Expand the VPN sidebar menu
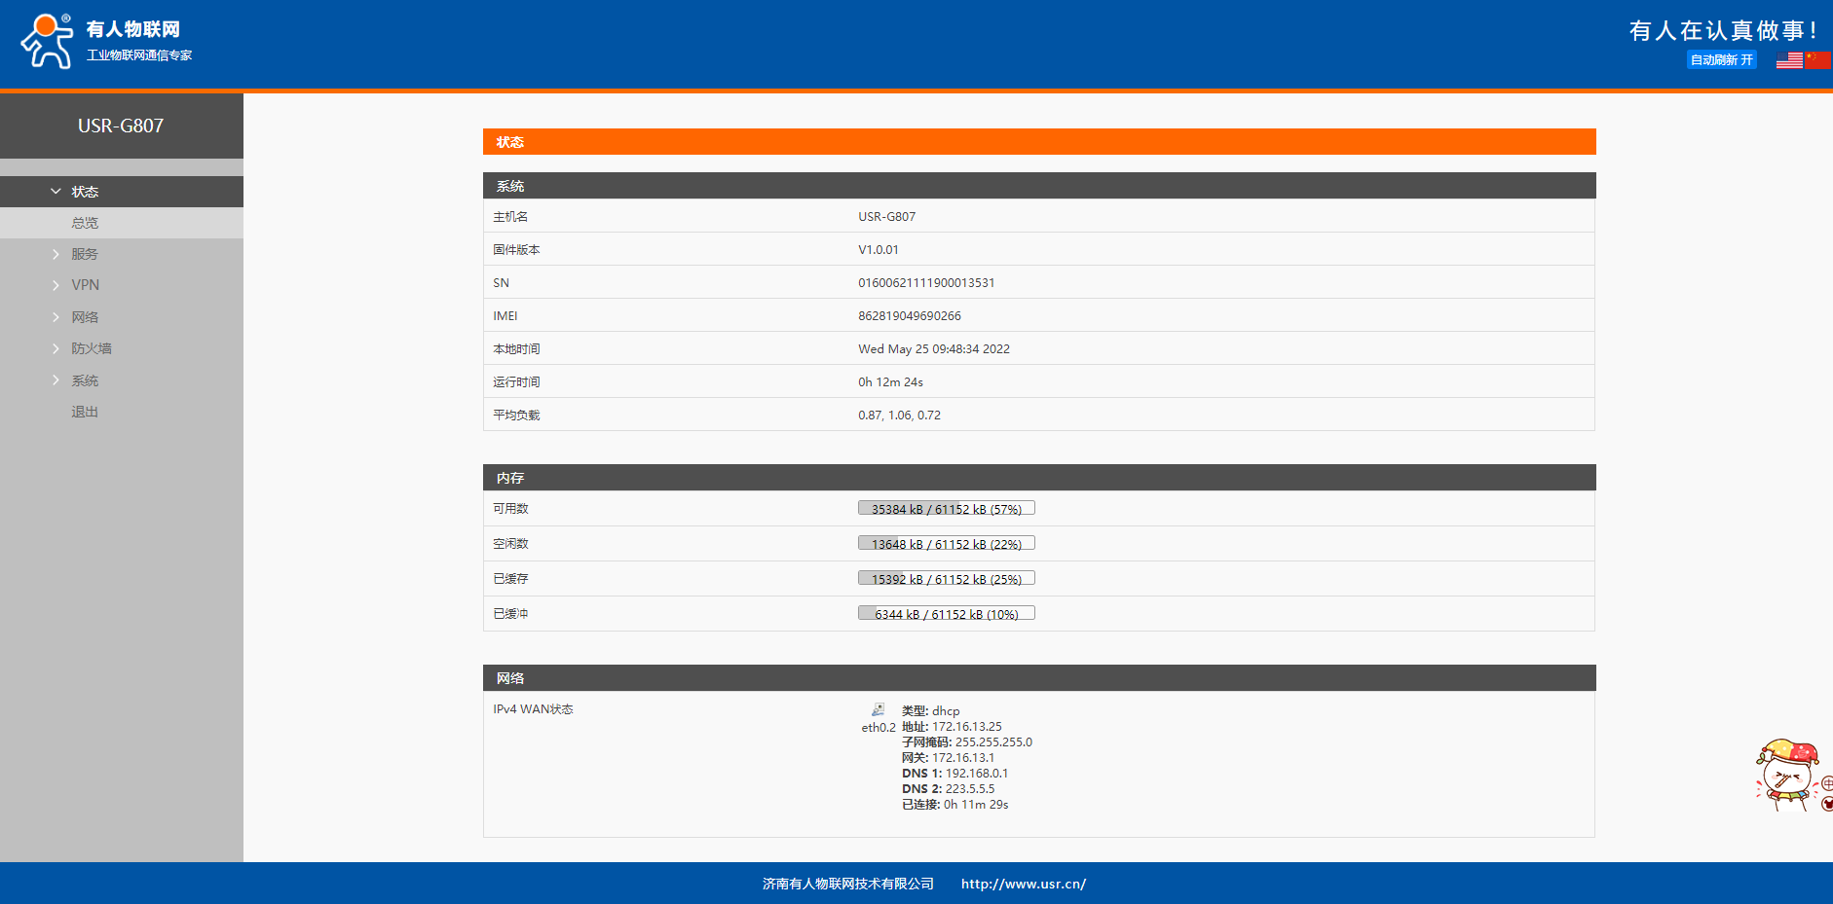This screenshot has height=904, width=1833. point(85,285)
